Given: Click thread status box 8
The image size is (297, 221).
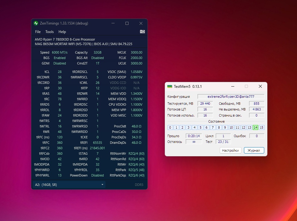Looking at the screenshot, I should click(219, 127).
